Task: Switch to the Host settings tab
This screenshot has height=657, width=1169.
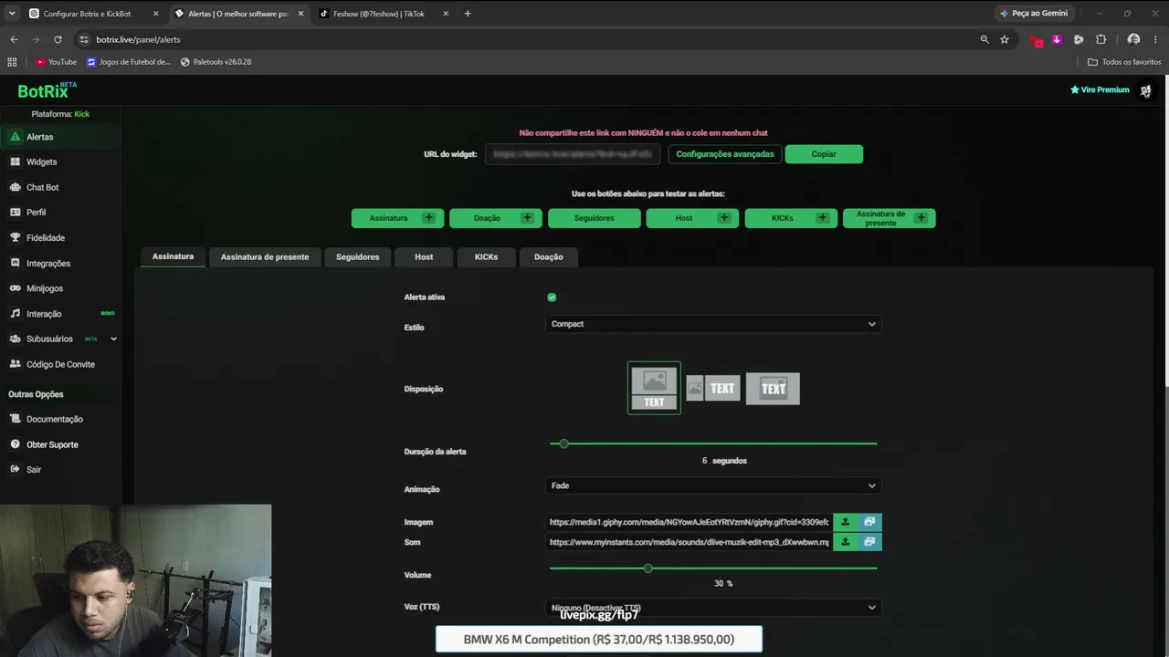Action: [x=424, y=257]
